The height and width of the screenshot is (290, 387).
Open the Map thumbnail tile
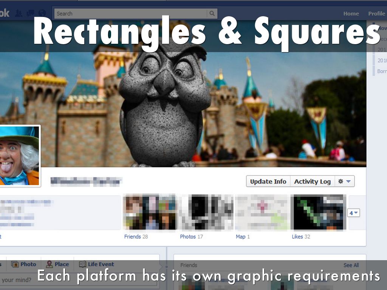(262, 212)
